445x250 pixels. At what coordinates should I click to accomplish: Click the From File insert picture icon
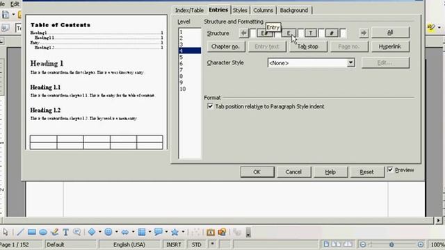tap(222, 232)
